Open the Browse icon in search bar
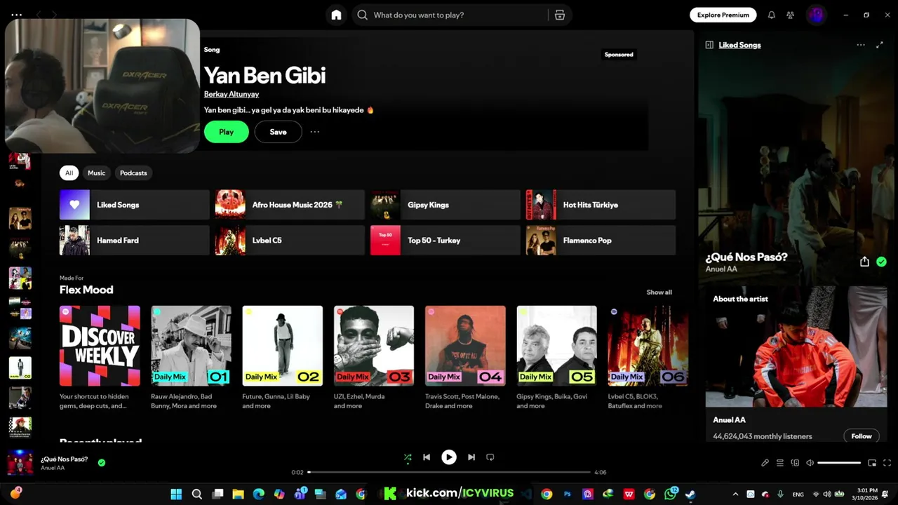This screenshot has width=898, height=505. pyautogui.click(x=559, y=15)
